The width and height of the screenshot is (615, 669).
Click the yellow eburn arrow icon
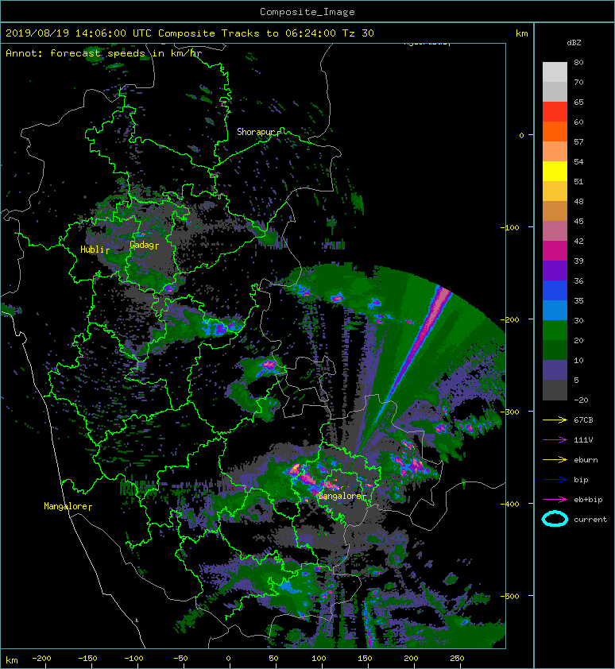point(555,460)
